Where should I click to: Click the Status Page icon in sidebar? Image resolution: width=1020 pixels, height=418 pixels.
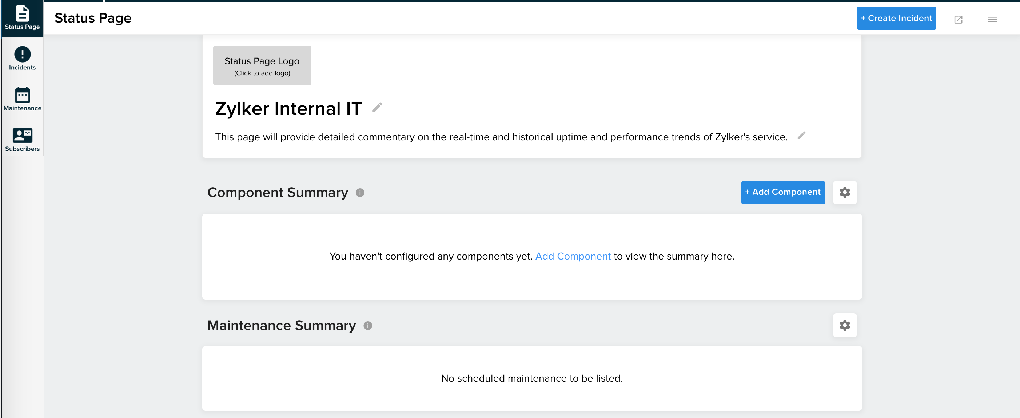click(22, 18)
